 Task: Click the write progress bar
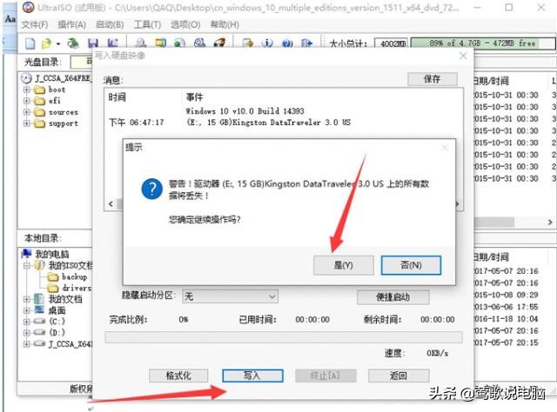284,337
